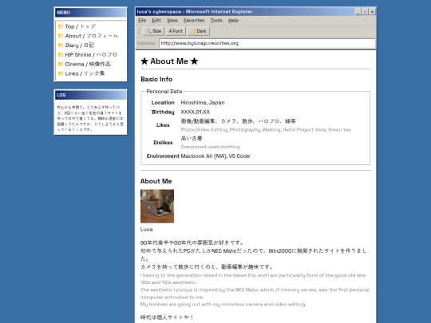Open the Favorites menu
This screenshot has width=431, height=323.
[x=194, y=21]
